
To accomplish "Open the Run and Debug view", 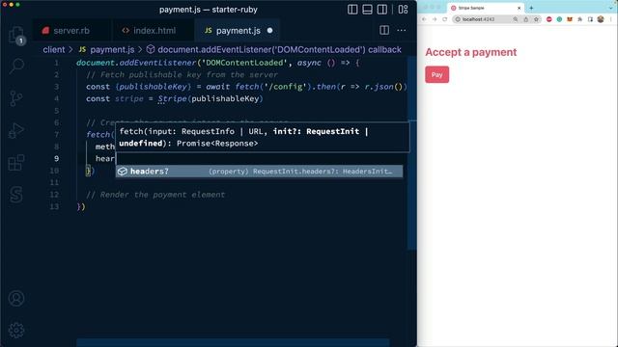I will click(x=16, y=130).
